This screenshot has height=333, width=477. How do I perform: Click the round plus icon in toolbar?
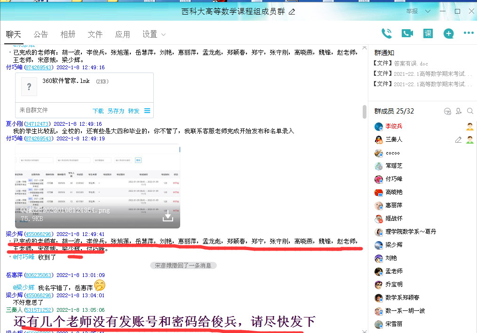click(x=448, y=33)
